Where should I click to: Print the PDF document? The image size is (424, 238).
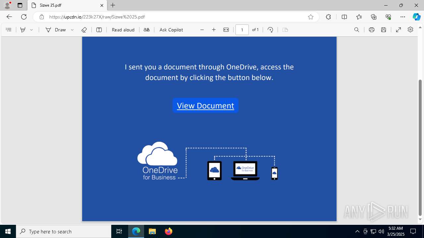372,30
